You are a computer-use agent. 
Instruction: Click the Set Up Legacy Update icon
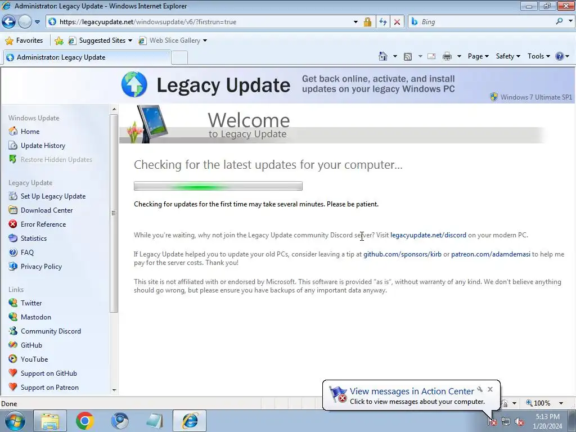[13, 196]
